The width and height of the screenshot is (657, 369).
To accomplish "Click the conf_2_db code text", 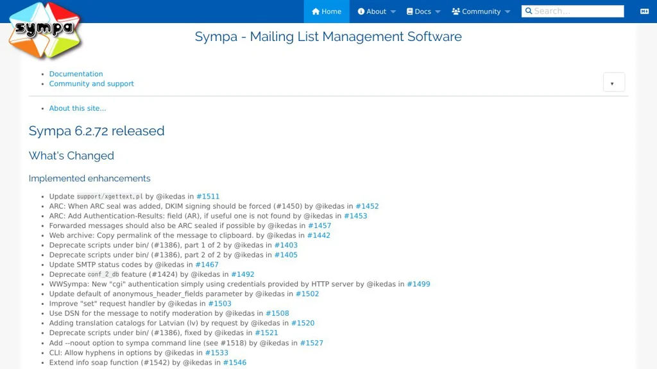I will [x=103, y=274].
